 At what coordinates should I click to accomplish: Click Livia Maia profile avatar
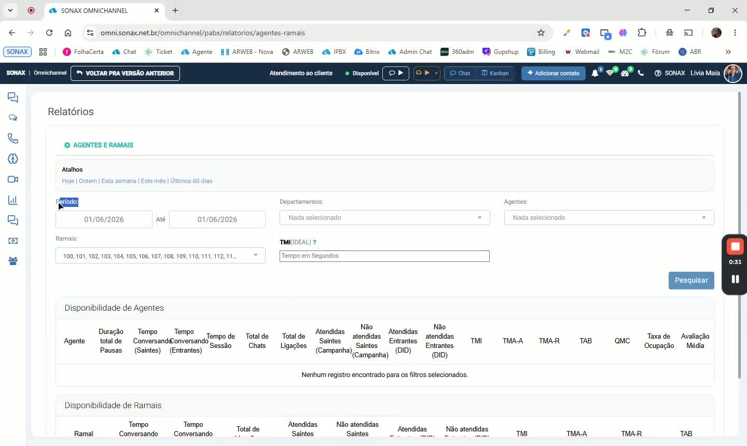(732, 73)
